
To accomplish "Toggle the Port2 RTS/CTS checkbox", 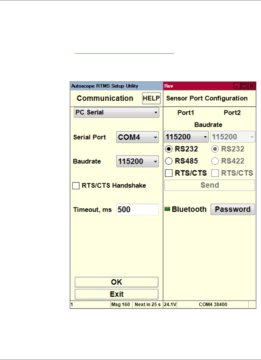I will coord(215,173).
